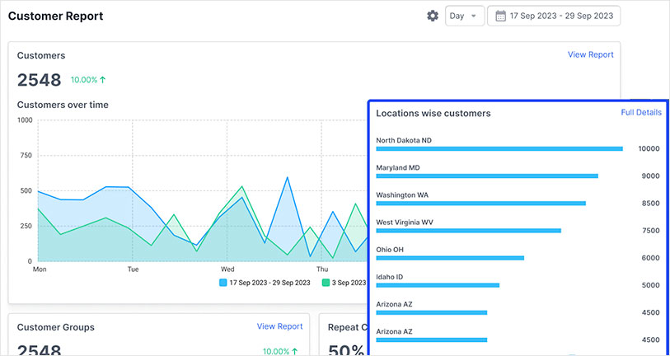The image size is (670, 356).
Task: Open the Day interval dropdown
Action: point(465,16)
